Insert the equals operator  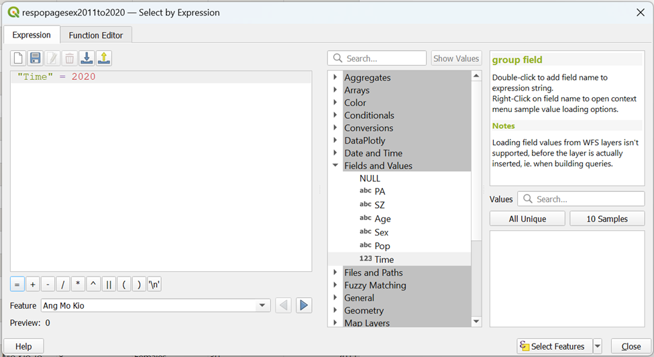tap(17, 285)
